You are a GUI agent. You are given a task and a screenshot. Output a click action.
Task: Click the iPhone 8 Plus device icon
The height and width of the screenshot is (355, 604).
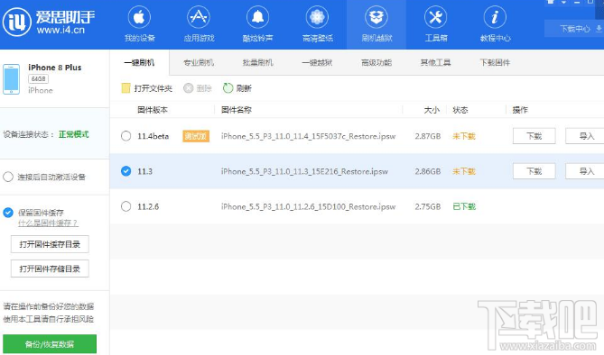click(x=11, y=79)
